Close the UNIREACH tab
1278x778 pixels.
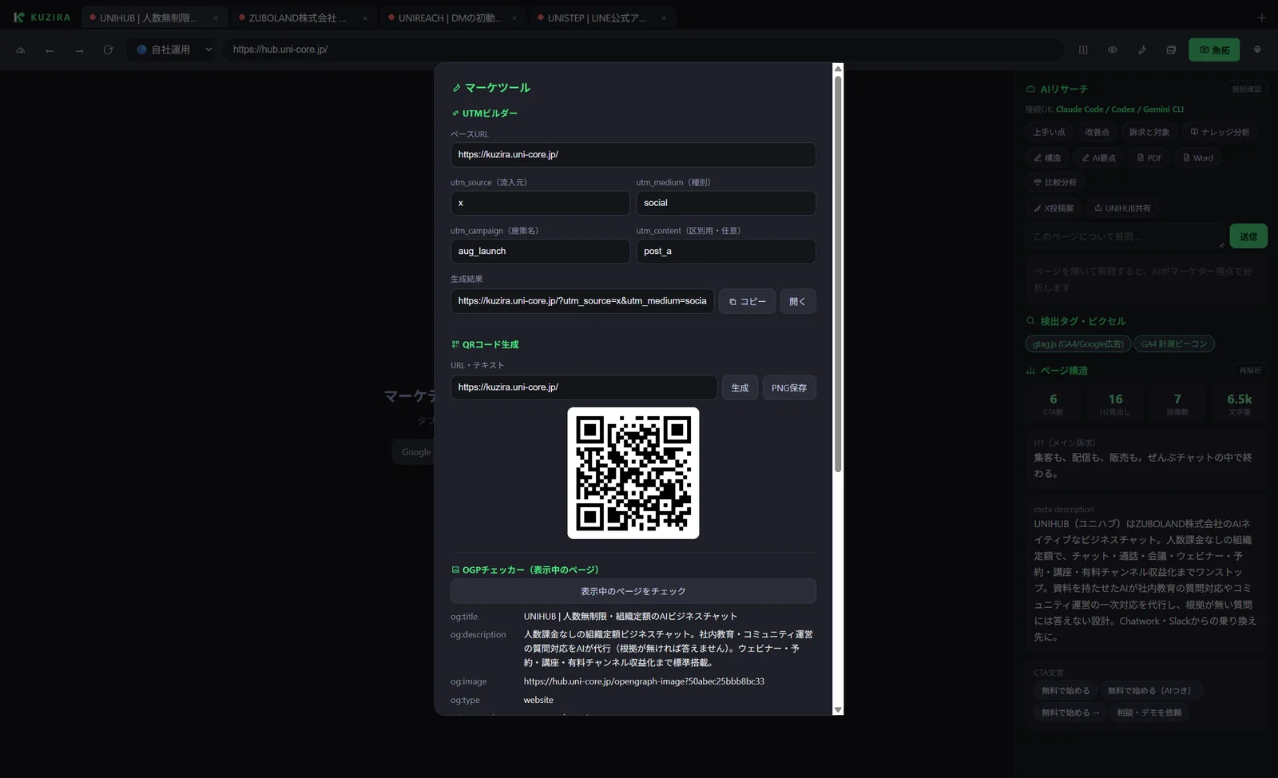point(514,18)
